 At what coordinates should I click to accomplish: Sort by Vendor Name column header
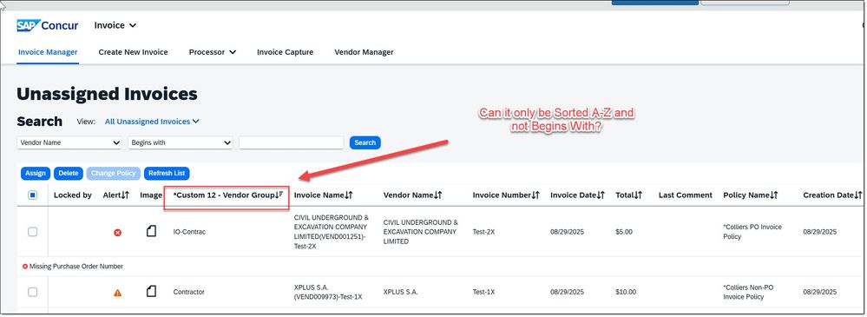coord(412,195)
